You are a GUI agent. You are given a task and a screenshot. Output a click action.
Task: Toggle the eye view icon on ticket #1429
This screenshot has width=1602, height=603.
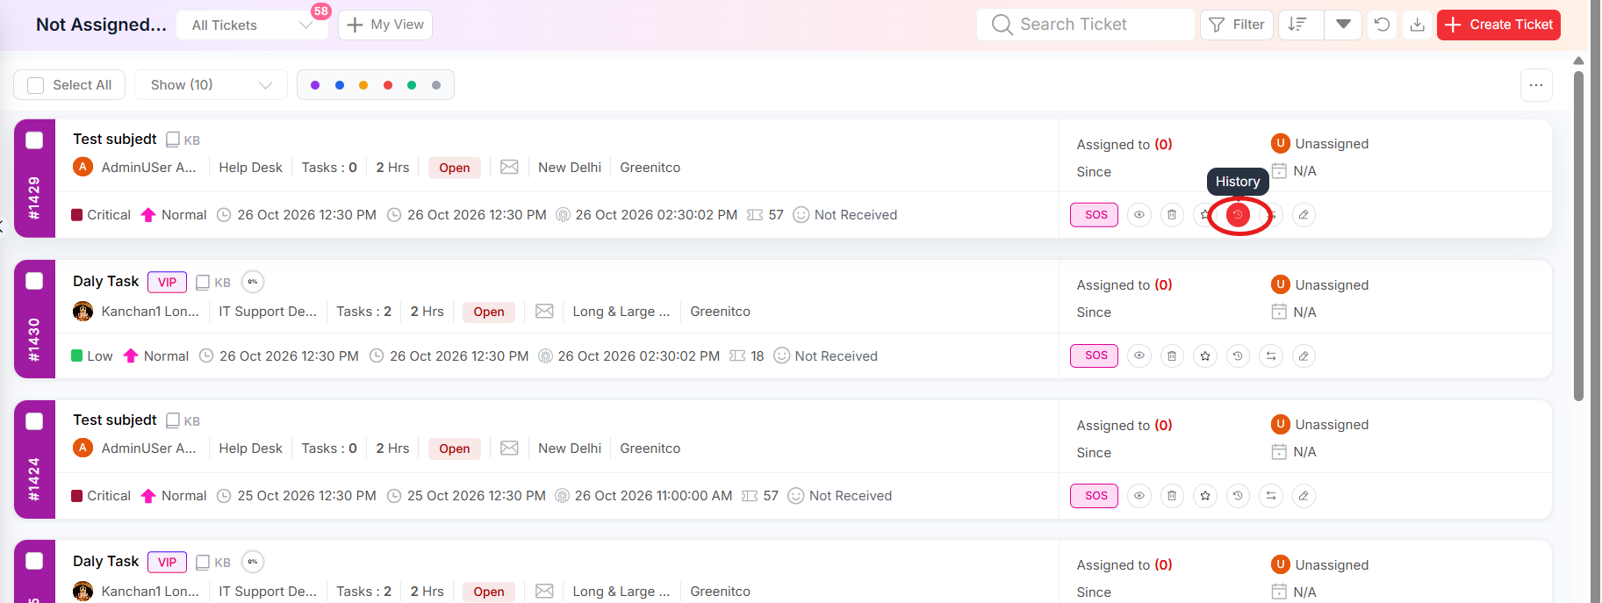(x=1139, y=215)
